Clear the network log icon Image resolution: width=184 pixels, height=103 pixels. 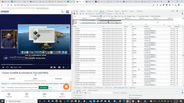point(77,14)
